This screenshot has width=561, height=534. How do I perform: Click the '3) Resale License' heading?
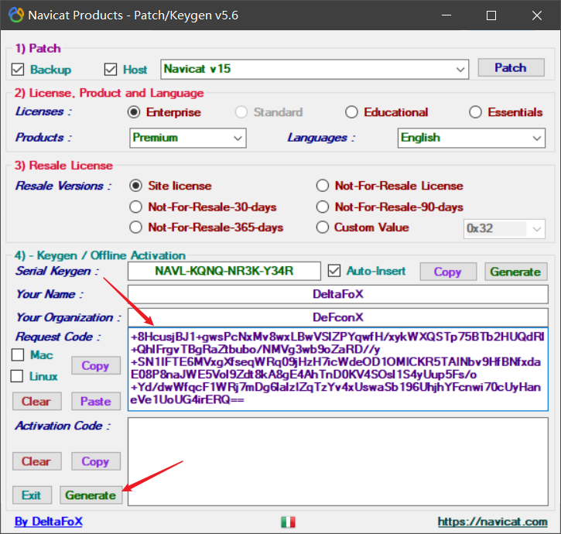tap(63, 166)
